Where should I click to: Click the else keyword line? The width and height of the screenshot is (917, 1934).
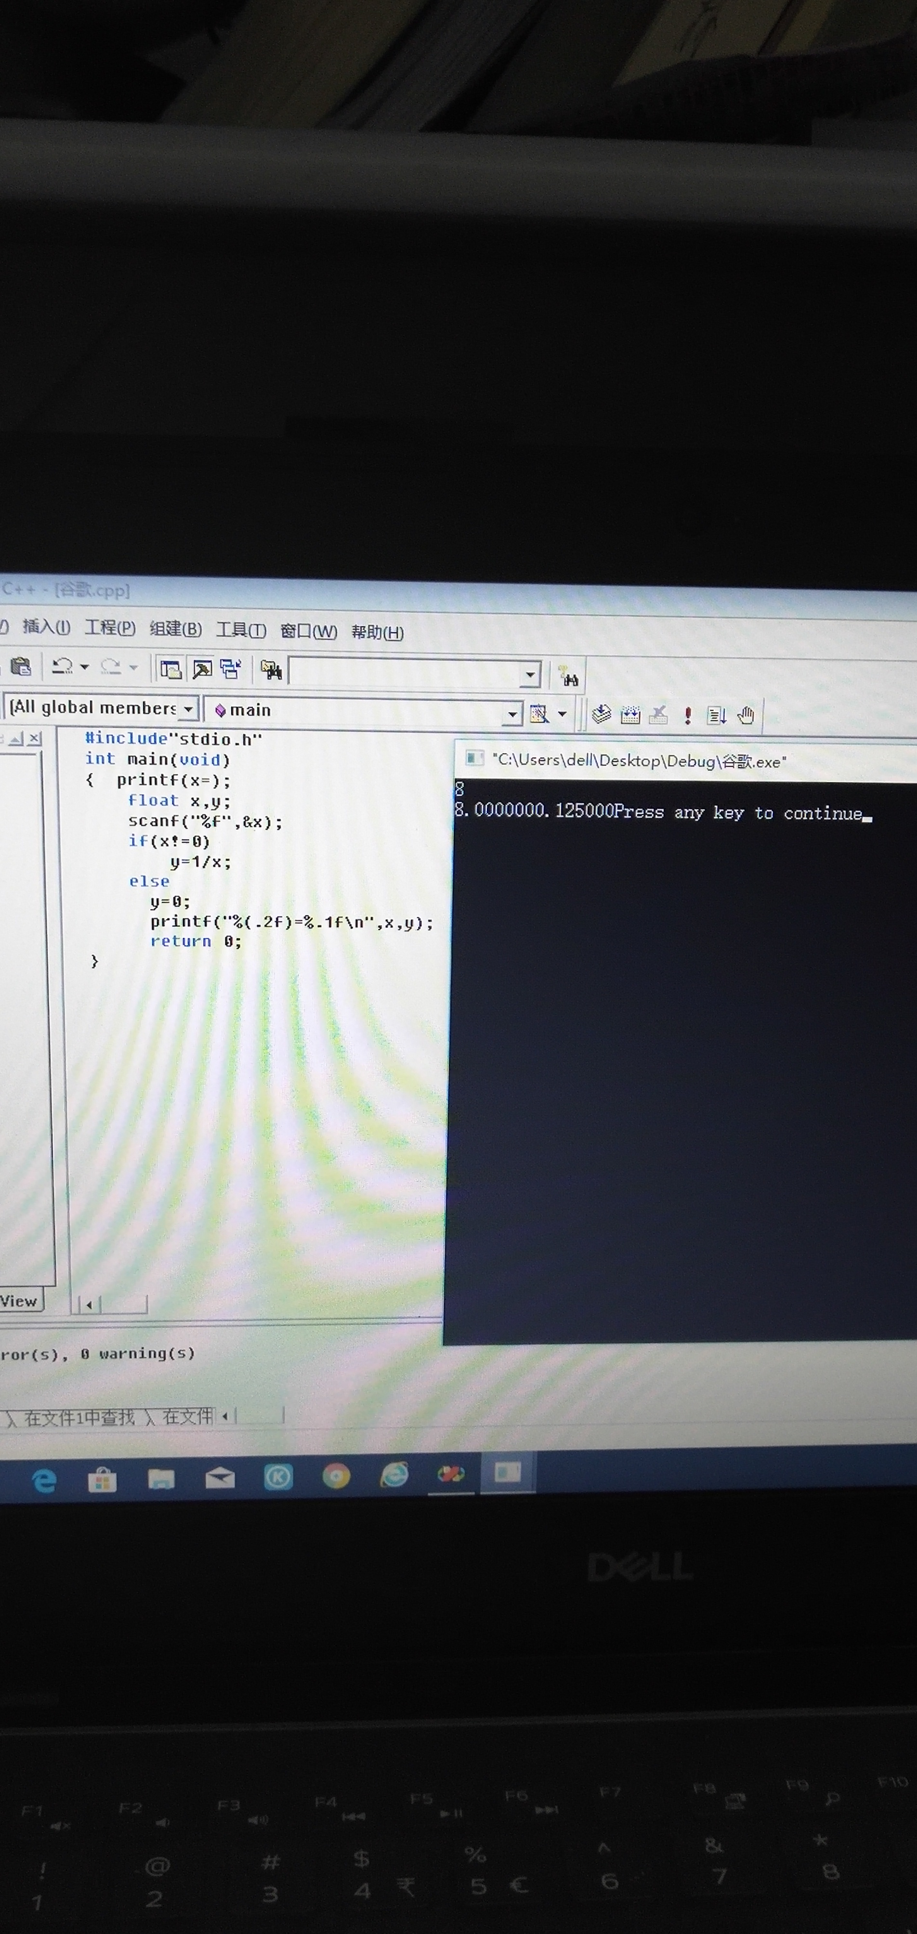point(149,881)
